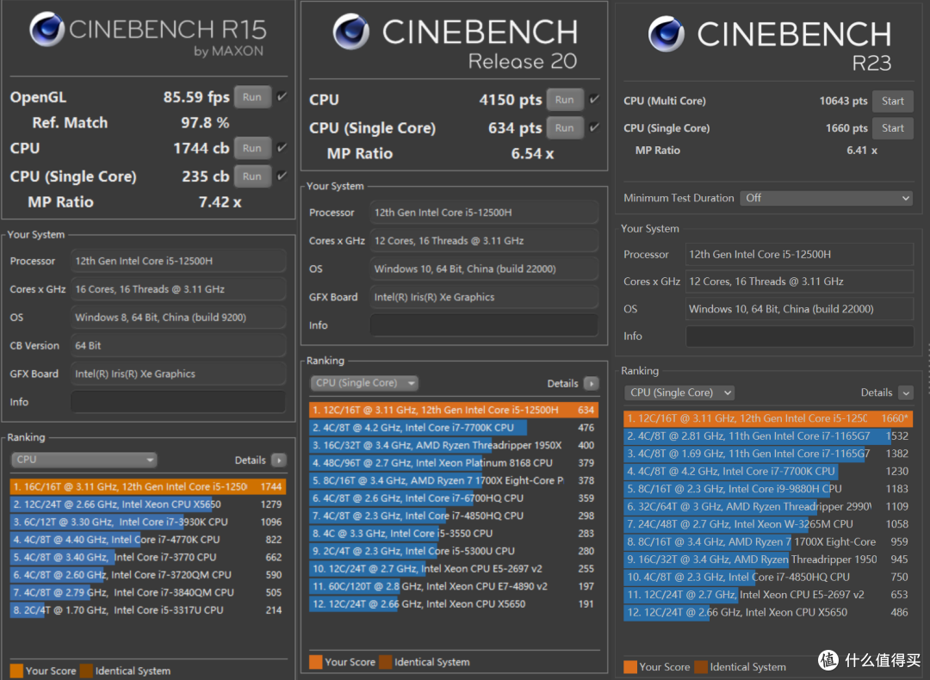The width and height of the screenshot is (930, 680).
Task: Toggle the CPU checkbox in Release 20
Action: click(x=594, y=99)
